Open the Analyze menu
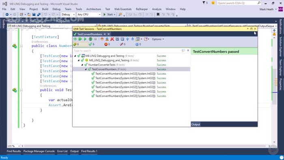The height and width of the screenshot is (160, 284). 157,9
